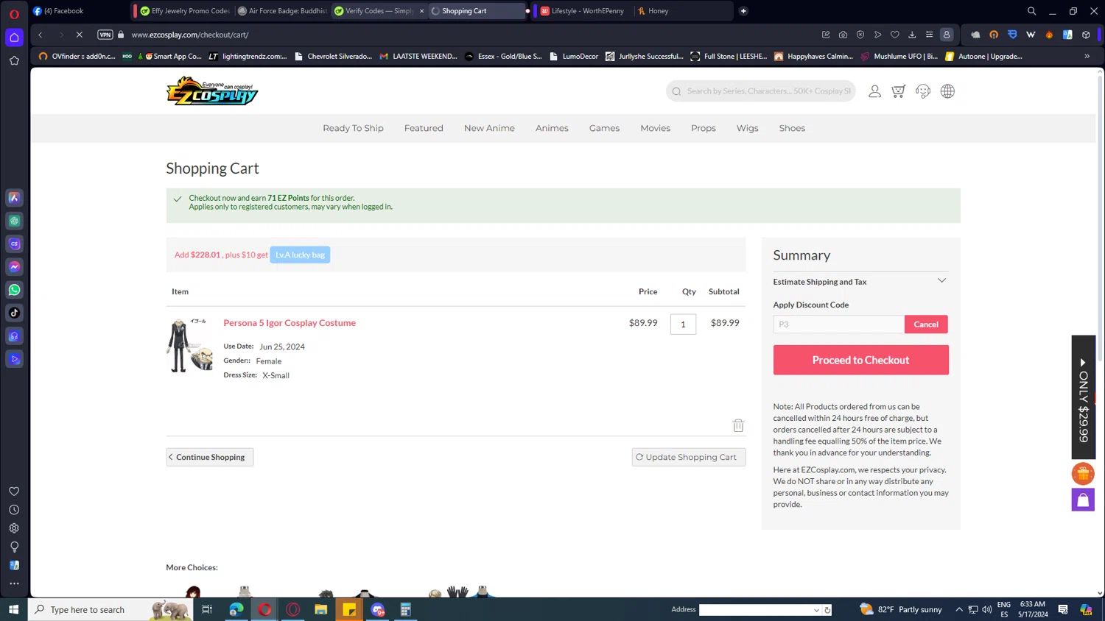This screenshot has height=621, width=1105.
Task: Open the customer support headset icon
Action: tap(923, 91)
